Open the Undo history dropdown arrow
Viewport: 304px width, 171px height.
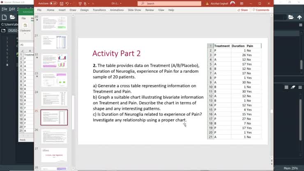[x=71, y=4]
